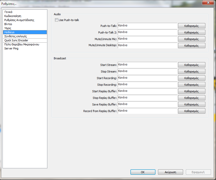The width and height of the screenshot is (216, 180).
Task: Select Πύλη Θορύβου Μικροφώνου in the list
Action: click(x=25, y=44)
